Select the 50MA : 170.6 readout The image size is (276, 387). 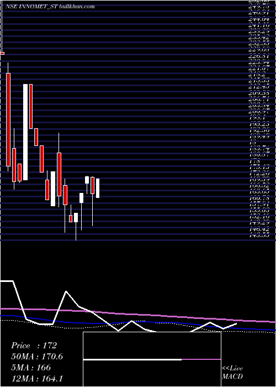tap(37, 357)
